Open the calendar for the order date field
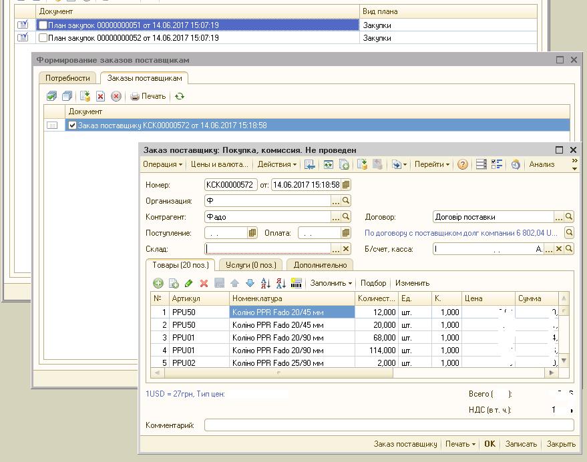The width and height of the screenshot is (587, 462). click(346, 184)
